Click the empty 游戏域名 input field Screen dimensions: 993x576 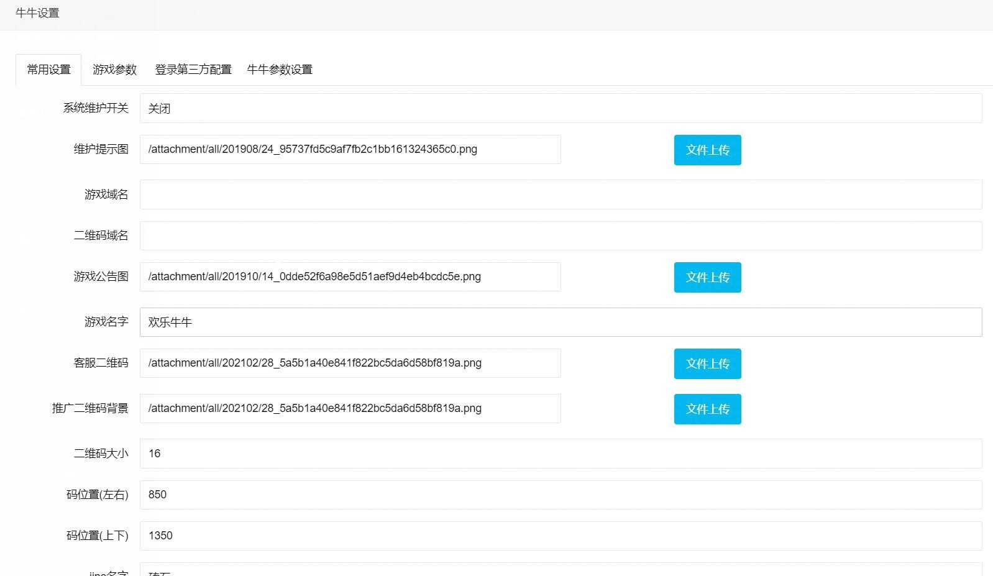click(x=561, y=194)
